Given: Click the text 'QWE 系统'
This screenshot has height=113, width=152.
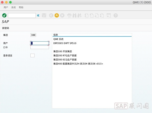Looking at the screenshot, I should coord(58,39).
